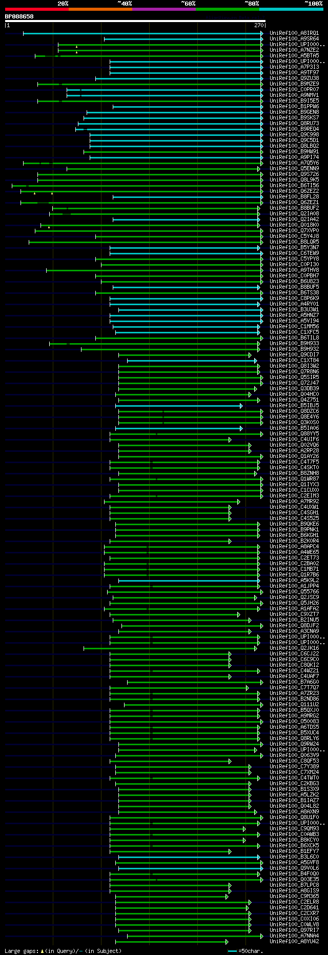Select the UniRef100_Q8DJF2 label
This screenshot has width=328, height=955.
click(x=294, y=626)
